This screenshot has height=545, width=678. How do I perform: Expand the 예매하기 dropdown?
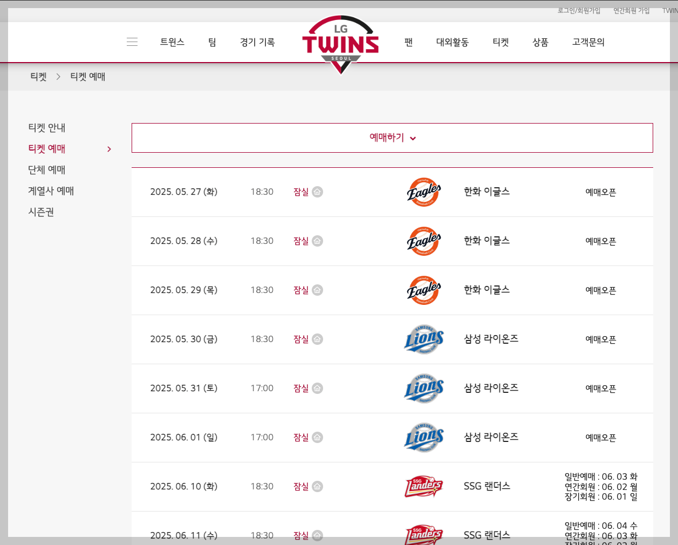(392, 138)
